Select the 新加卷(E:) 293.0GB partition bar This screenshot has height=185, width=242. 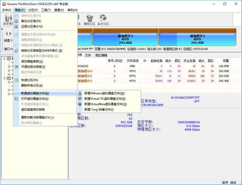tap(125, 37)
